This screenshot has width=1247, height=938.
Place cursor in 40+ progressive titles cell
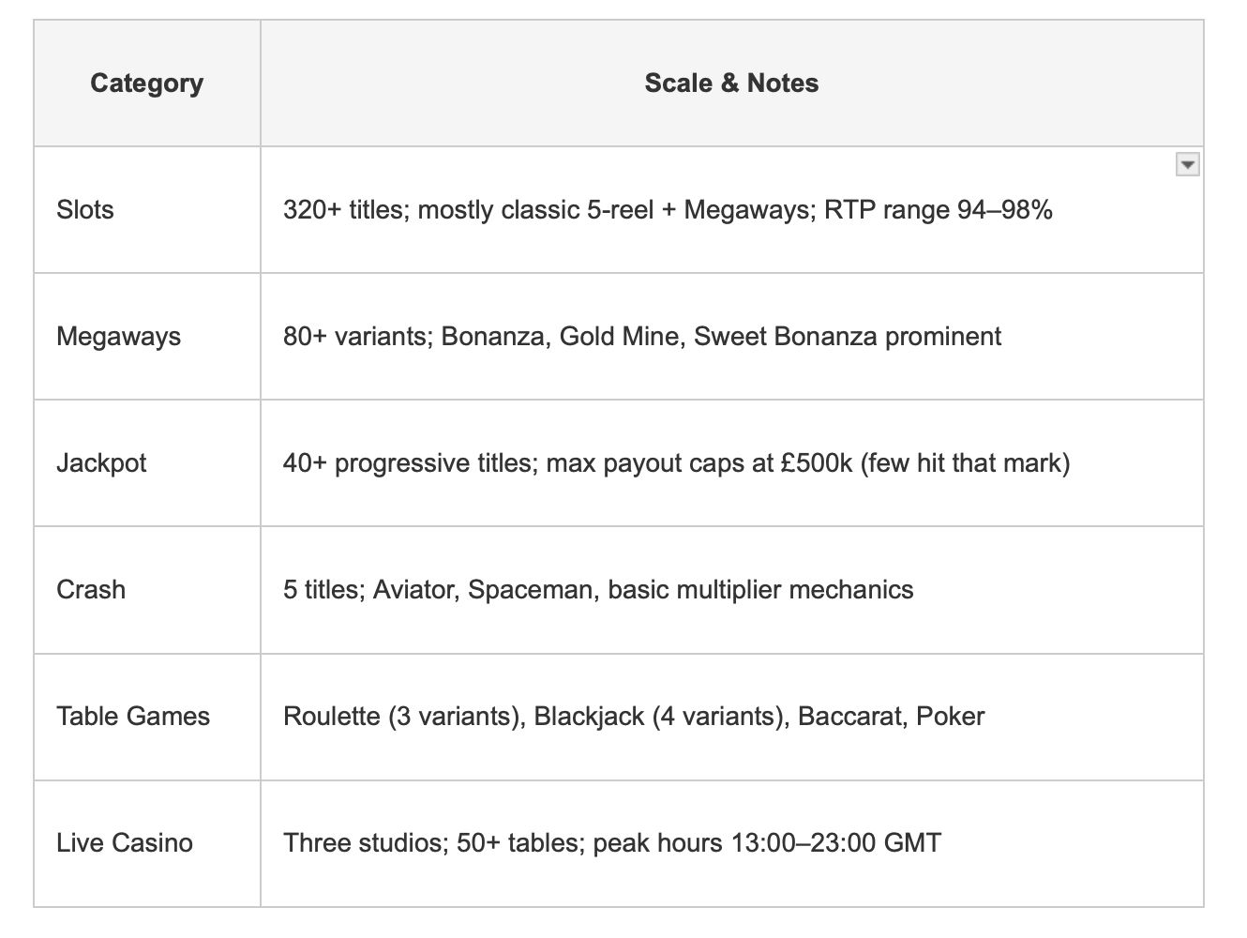pos(731,463)
